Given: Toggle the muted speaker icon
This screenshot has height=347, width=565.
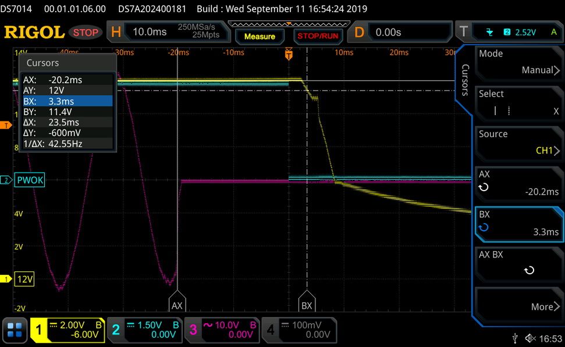Looking at the screenshot, I should tap(531, 338).
